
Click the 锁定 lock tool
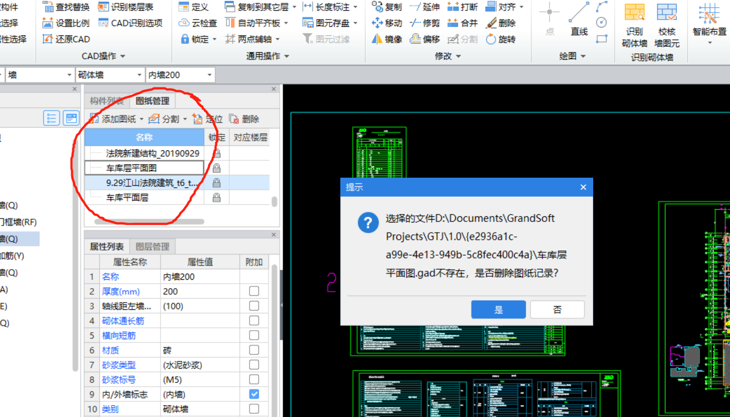click(x=194, y=39)
